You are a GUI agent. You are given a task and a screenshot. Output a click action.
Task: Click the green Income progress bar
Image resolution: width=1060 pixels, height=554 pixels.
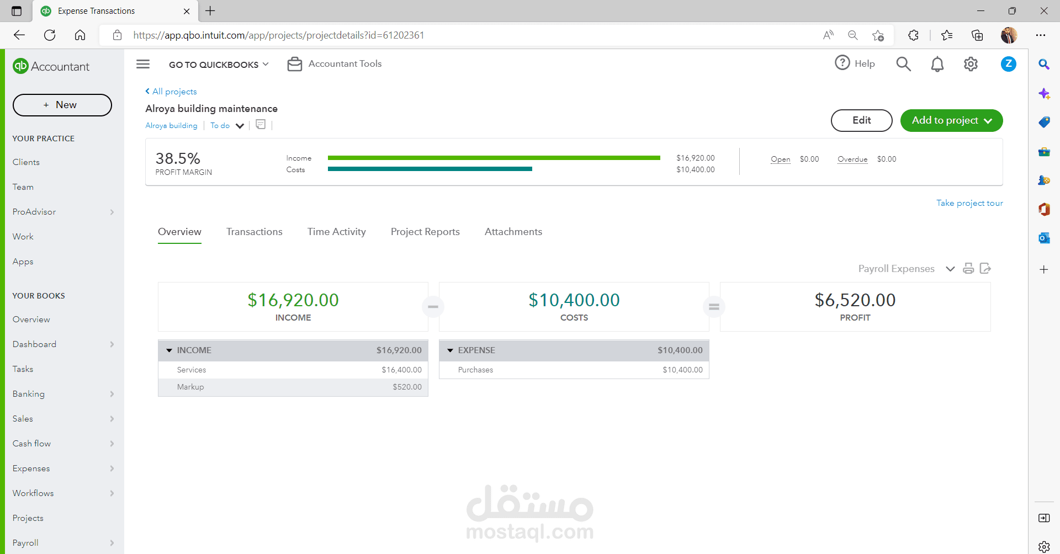[x=494, y=158]
